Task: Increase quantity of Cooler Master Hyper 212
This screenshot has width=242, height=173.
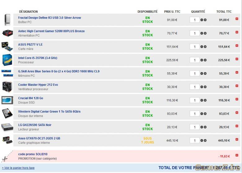Action: tap(205, 87)
